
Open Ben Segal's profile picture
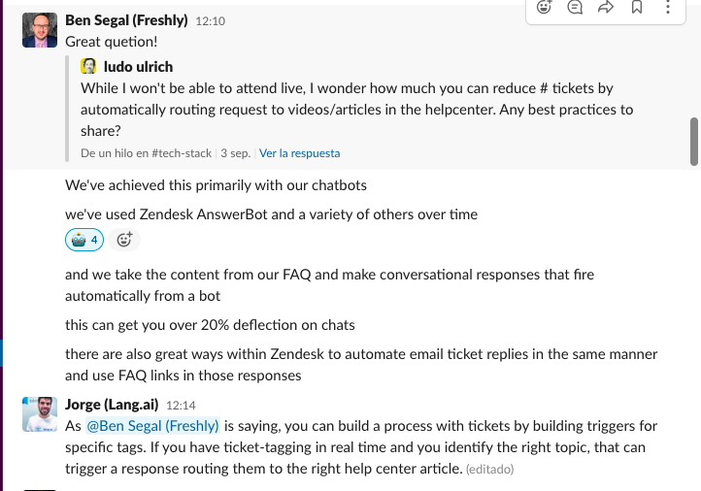[40, 30]
